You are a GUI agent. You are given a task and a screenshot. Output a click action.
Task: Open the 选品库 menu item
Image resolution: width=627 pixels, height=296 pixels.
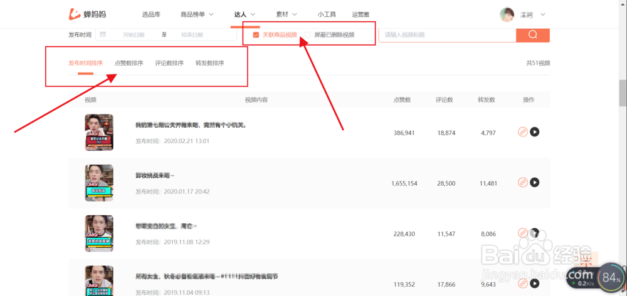click(151, 14)
